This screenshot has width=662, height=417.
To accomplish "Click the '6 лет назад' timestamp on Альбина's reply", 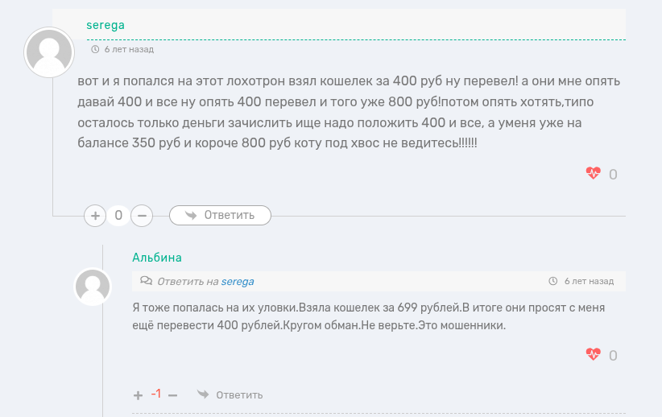I will coord(589,281).
